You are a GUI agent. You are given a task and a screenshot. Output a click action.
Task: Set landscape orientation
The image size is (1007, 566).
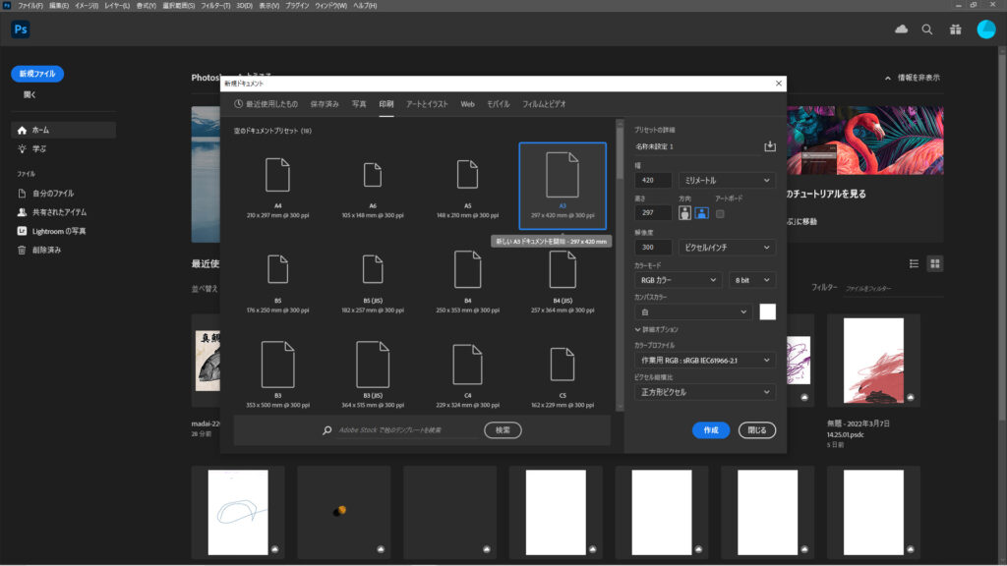click(701, 213)
